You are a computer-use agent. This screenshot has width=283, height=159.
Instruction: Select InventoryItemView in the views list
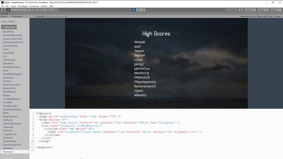click(12, 39)
